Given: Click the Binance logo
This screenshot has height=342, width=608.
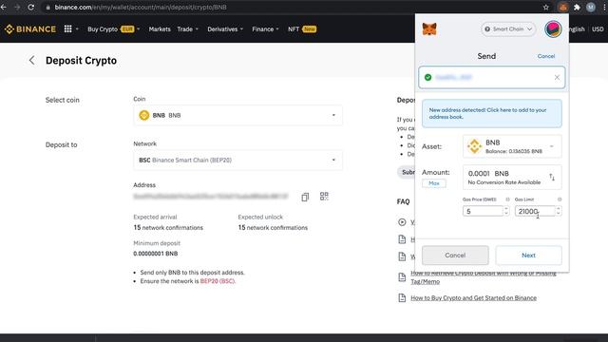Looking at the screenshot, I should pyautogui.click(x=30, y=29).
